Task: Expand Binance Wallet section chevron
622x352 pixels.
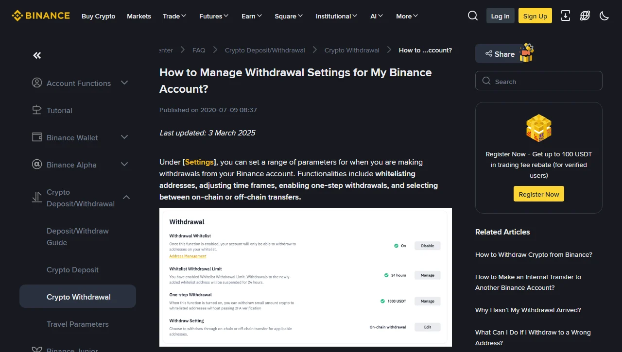Action: (124, 137)
